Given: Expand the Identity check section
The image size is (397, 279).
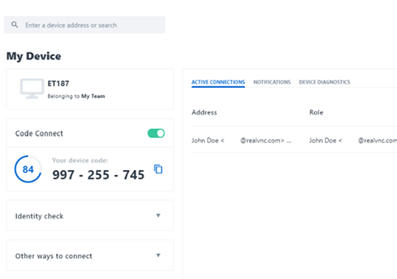Looking at the screenshot, I should click(90, 216).
